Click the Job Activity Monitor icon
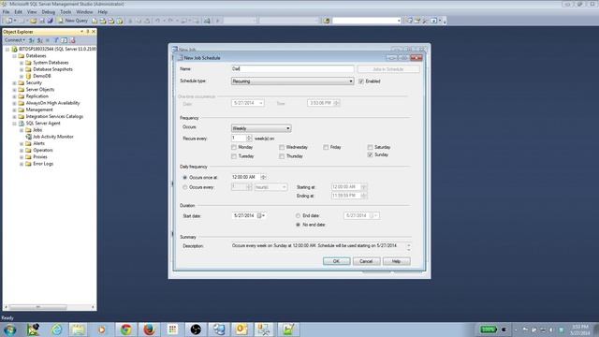Viewport: 599px width, 337px height. [28, 137]
